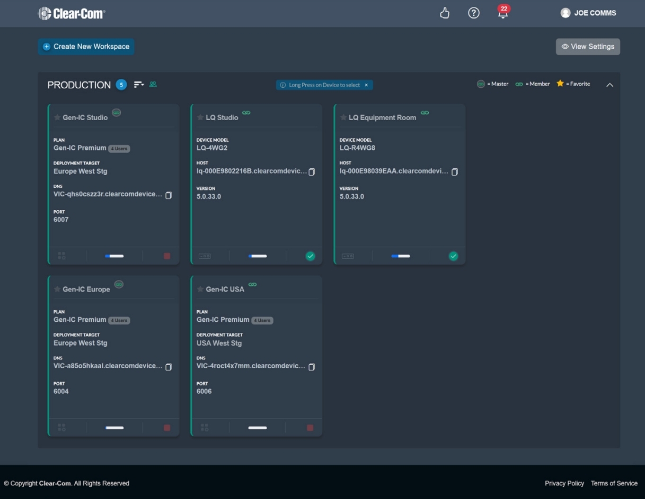Click the progress bar on Gen-IC Studio card
The image size is (645, 499).
coord(114,256)
